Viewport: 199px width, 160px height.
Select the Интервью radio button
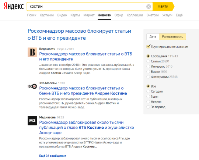pos(148,66)
